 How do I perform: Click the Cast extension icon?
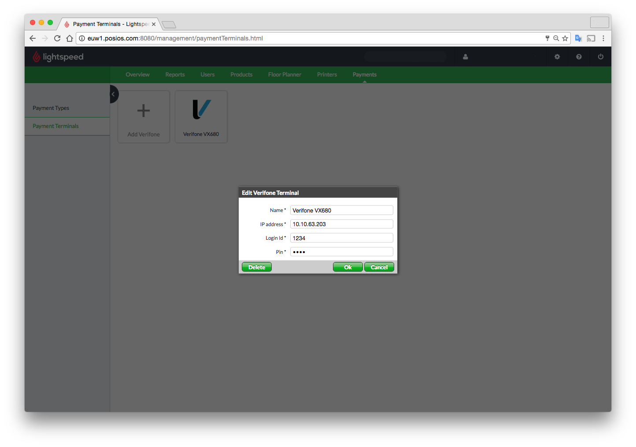click(591, 38)
